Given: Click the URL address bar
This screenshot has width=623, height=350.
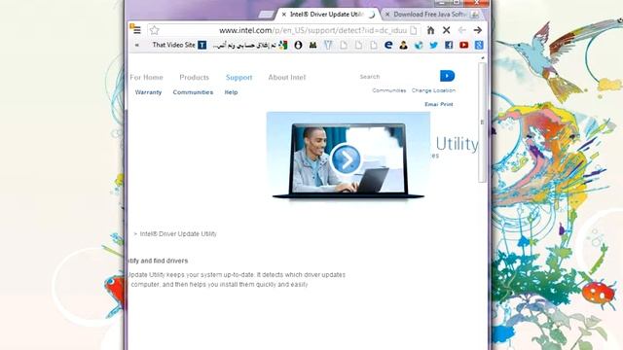Looking at the screenshot, I should coord(284,30).
